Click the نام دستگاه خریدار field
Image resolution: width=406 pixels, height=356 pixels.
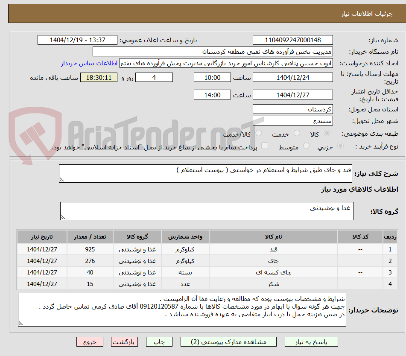pos(213,52)
